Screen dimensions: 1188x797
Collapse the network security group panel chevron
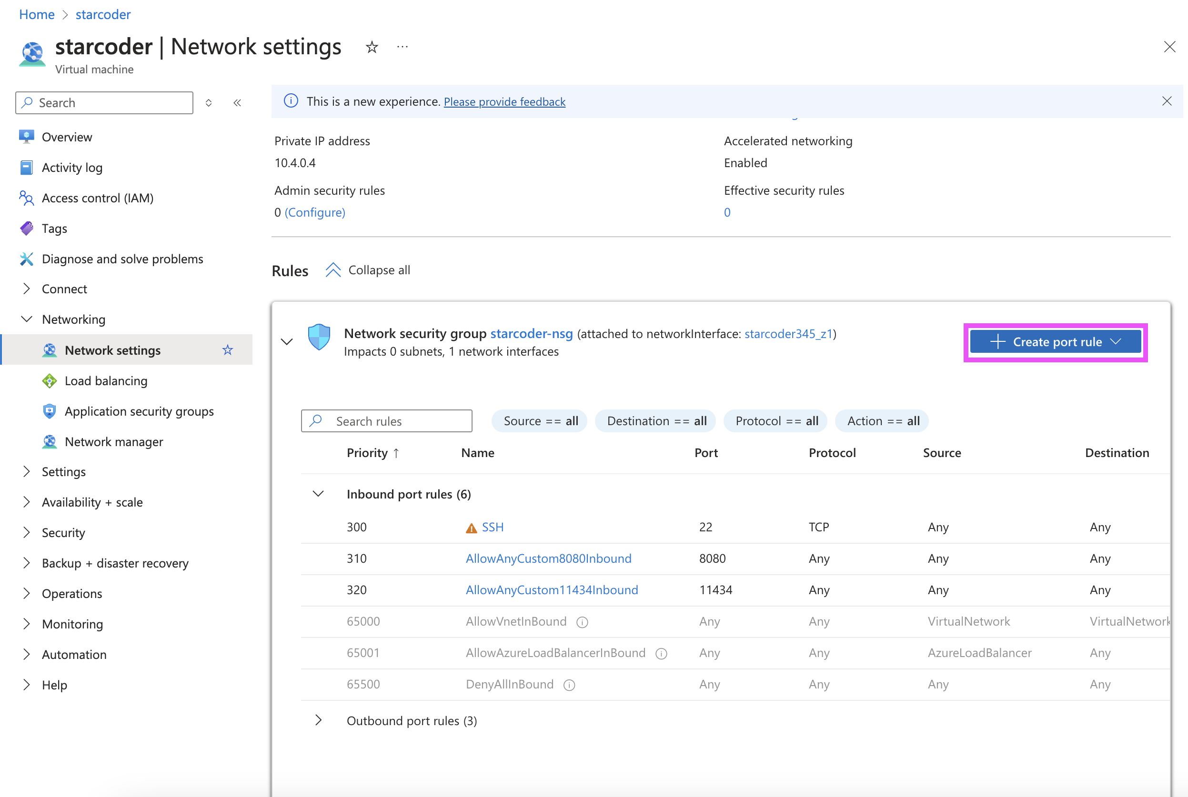tap(287, 341)
